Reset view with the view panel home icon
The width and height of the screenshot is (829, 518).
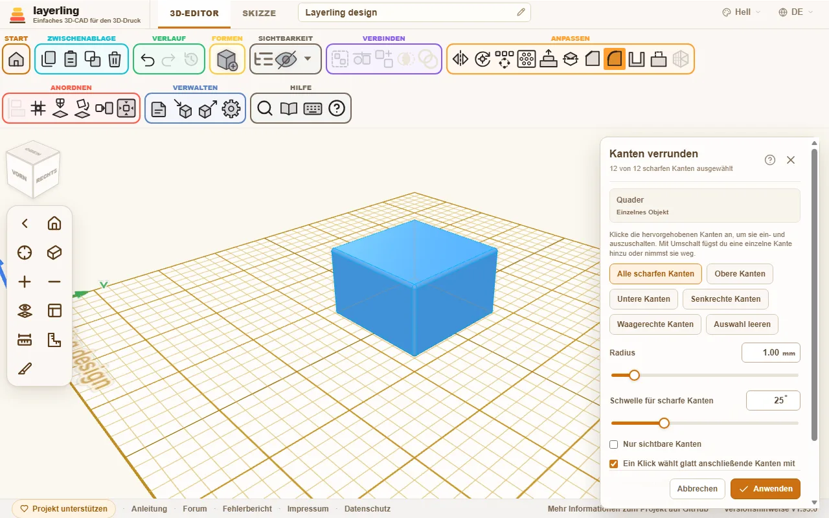54,223
